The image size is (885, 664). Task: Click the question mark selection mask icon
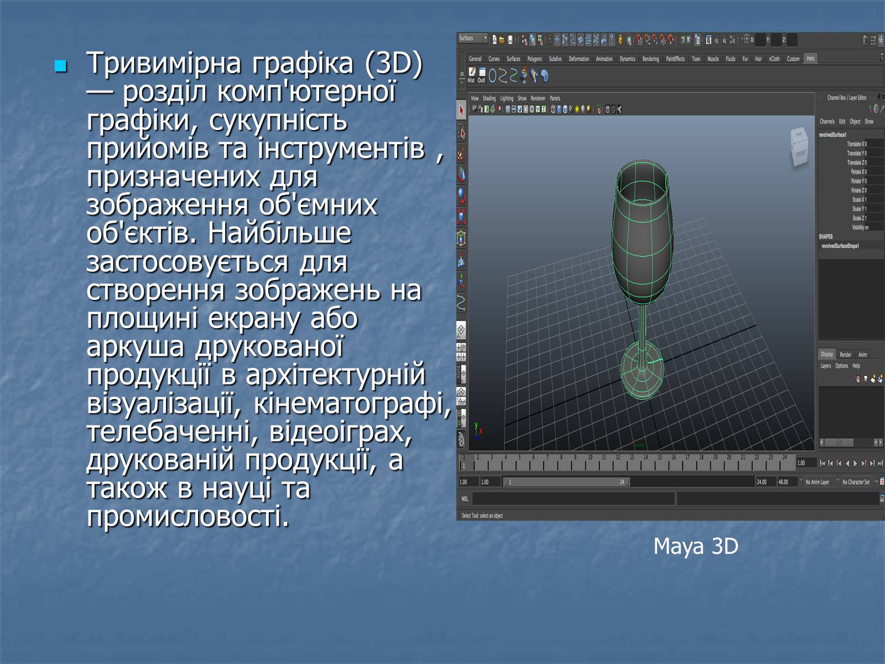[611, 39]
